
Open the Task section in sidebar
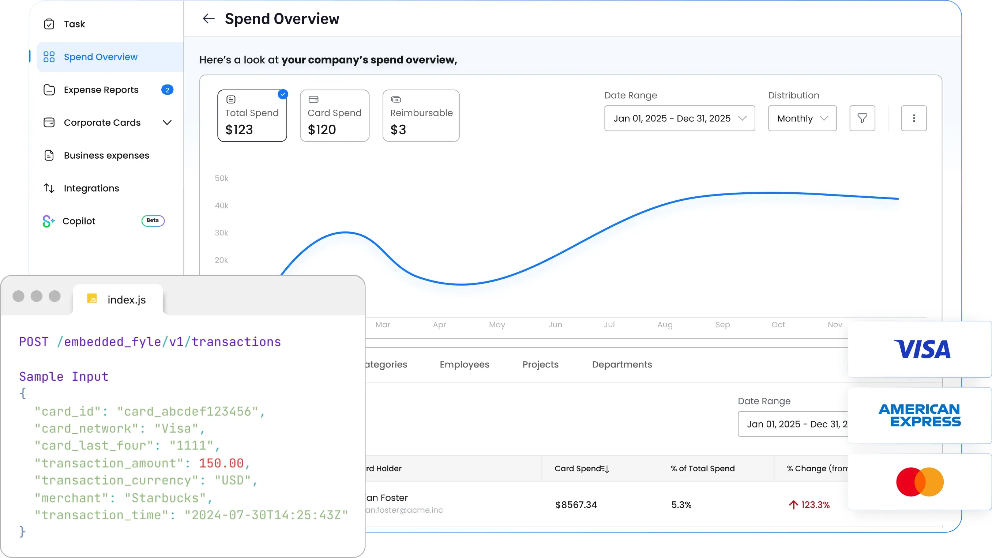click(x=74, y=24)
